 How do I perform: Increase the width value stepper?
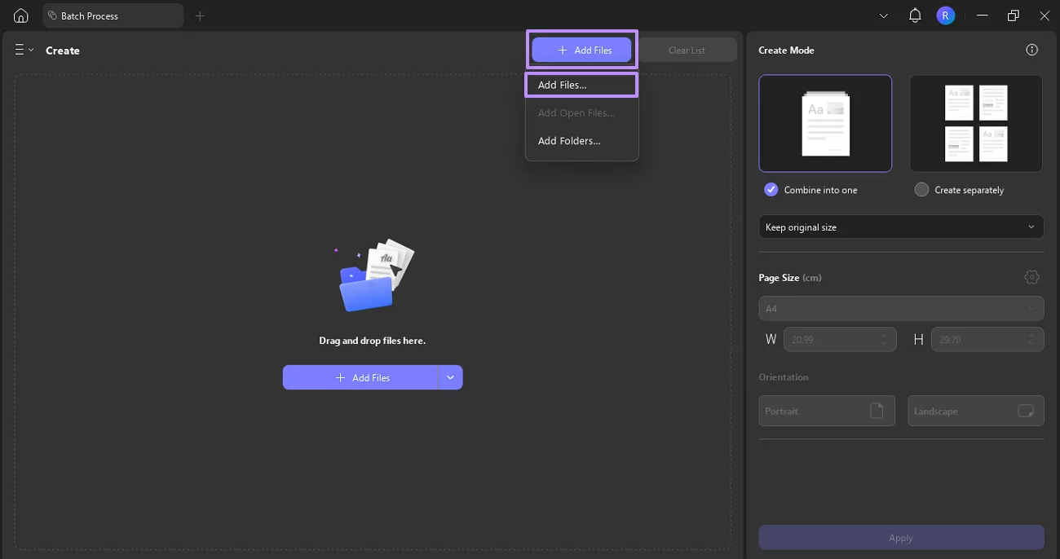coord(883,335)
